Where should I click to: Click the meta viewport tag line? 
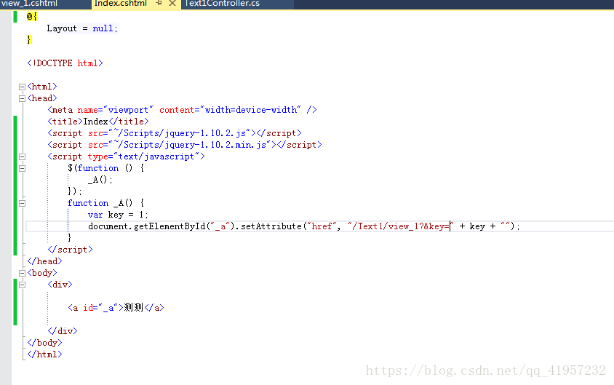[x=182, y=110]
